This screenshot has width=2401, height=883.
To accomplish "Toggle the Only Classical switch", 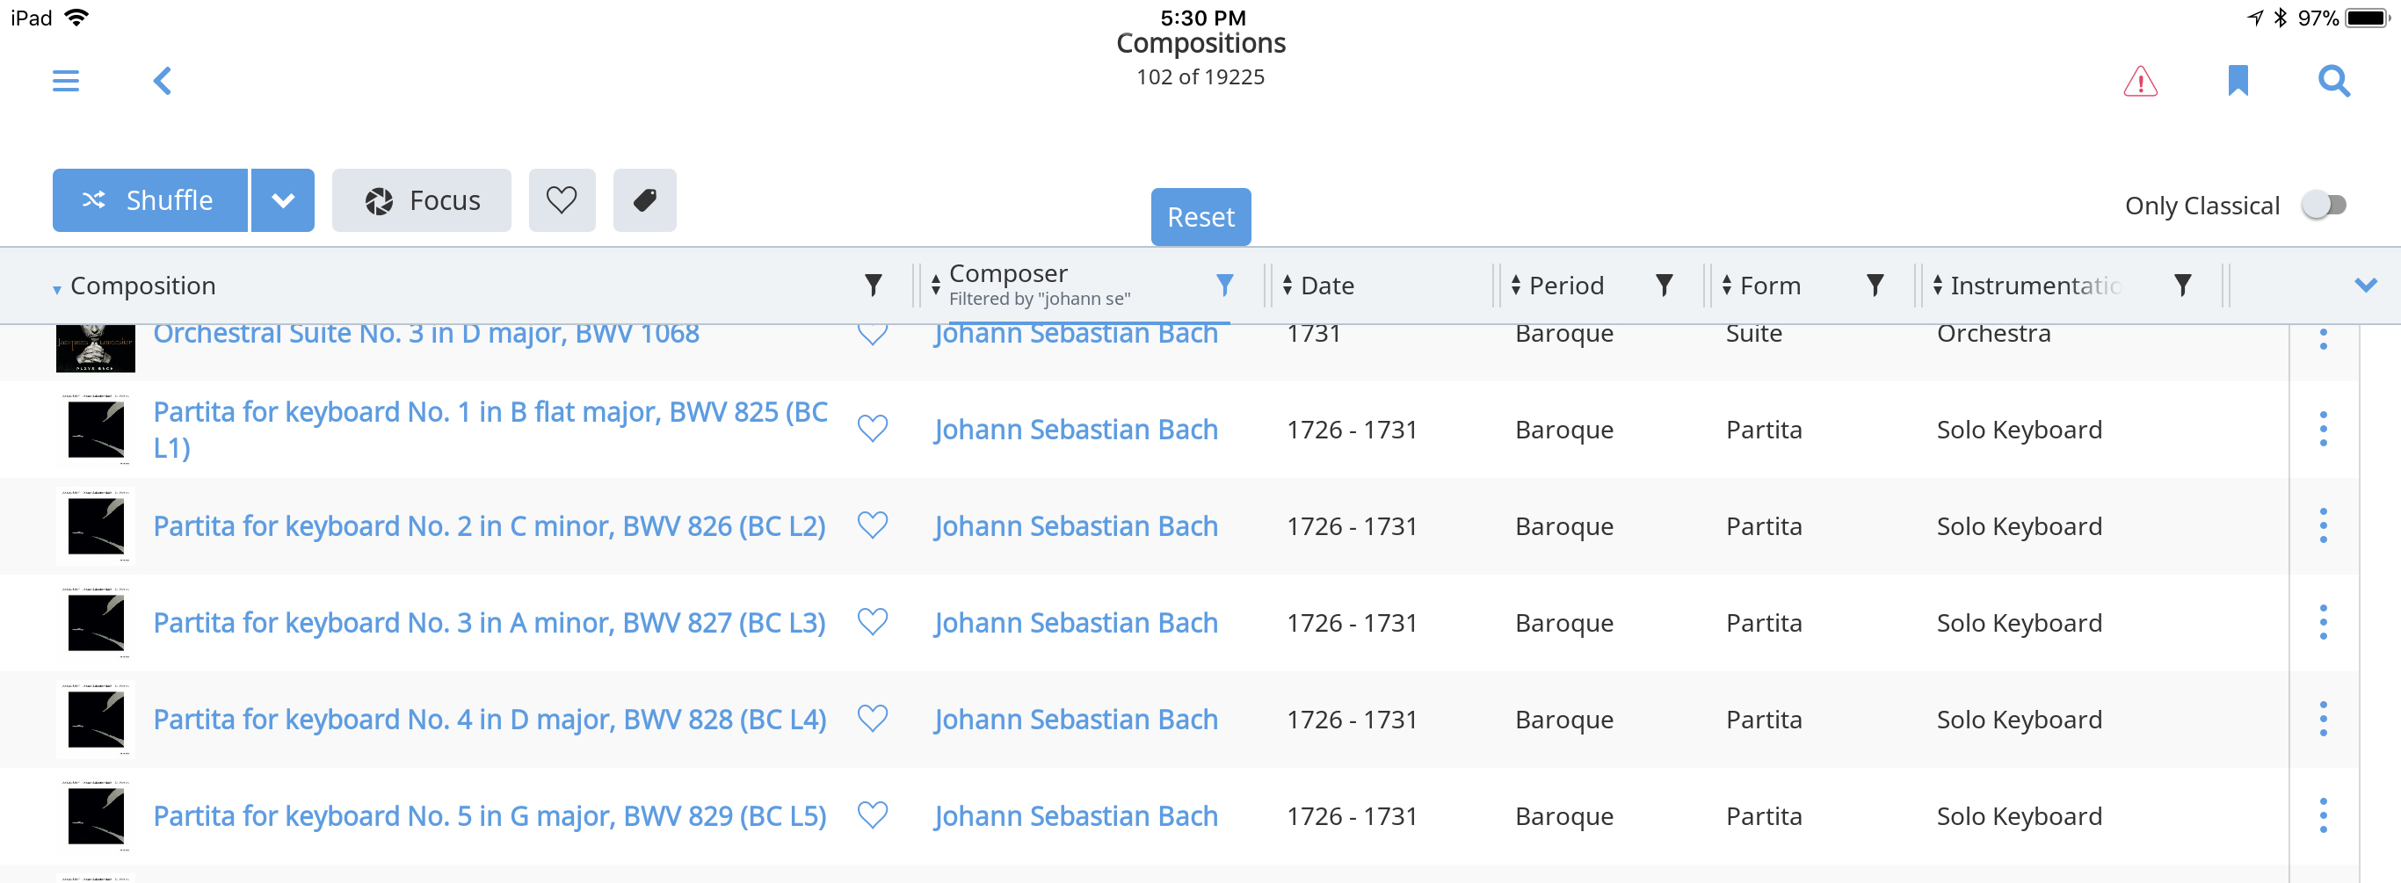I will 2323,205.
